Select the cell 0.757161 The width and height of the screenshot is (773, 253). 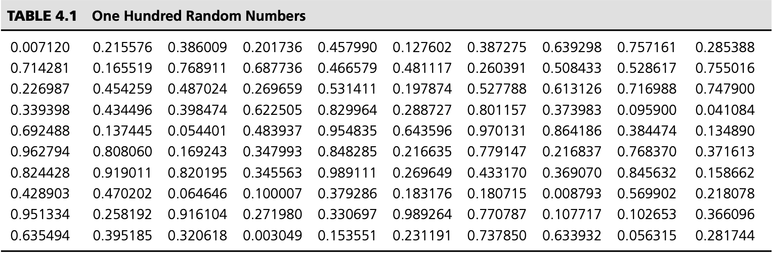coord(647,48)
